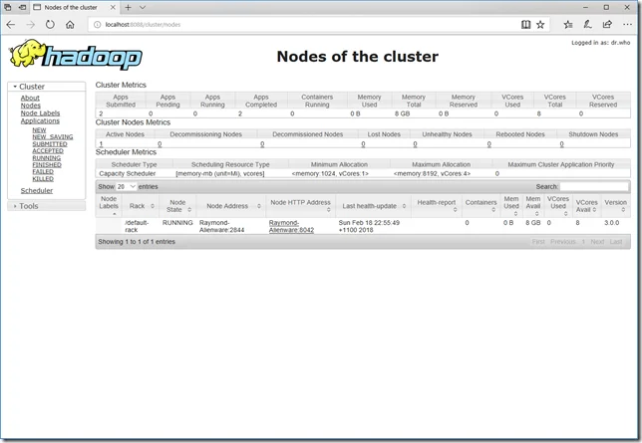Open the Show entries count dropdown

click(126, 186)
